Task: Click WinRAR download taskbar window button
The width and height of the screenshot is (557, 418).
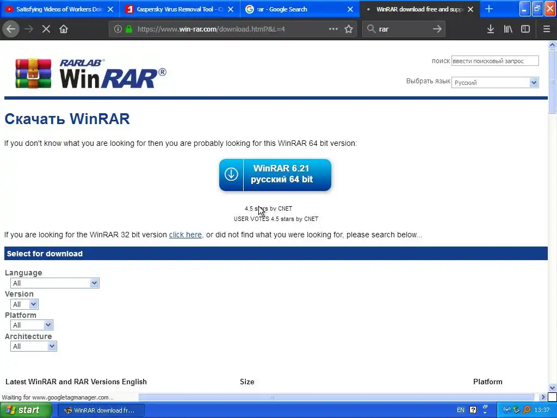Action: click(101, 410)
